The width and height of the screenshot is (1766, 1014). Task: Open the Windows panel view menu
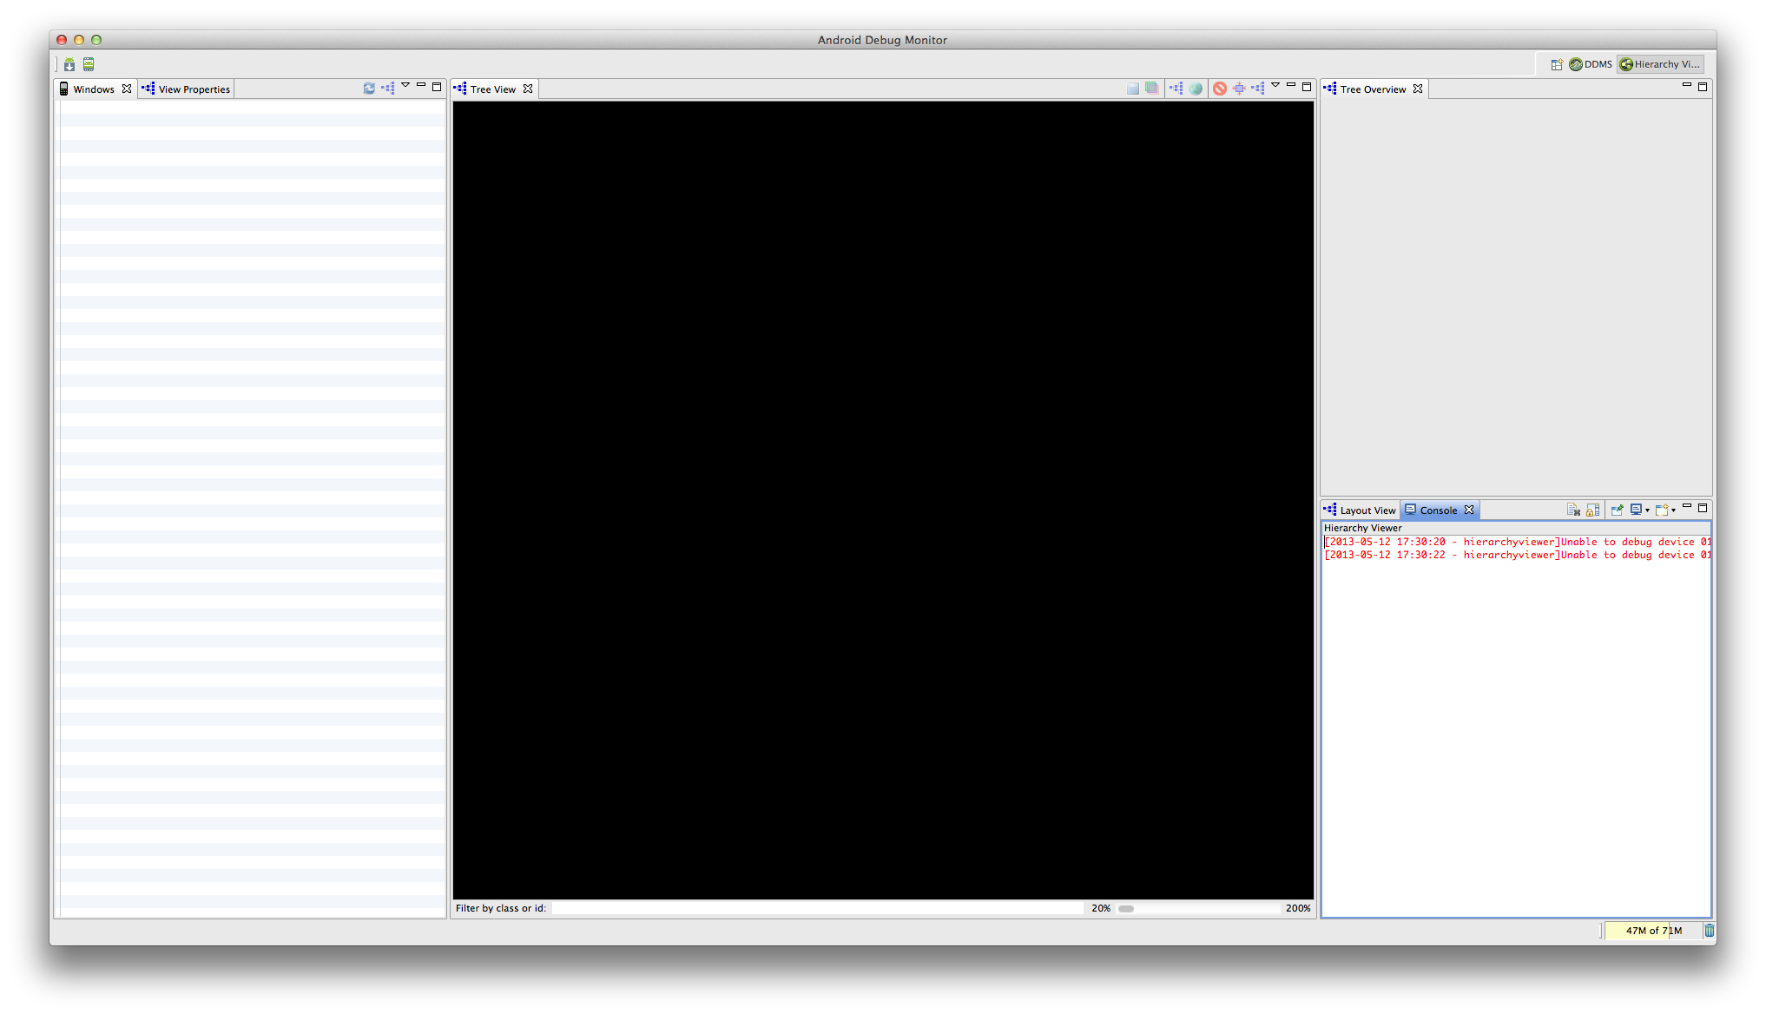tap(405, 85)
